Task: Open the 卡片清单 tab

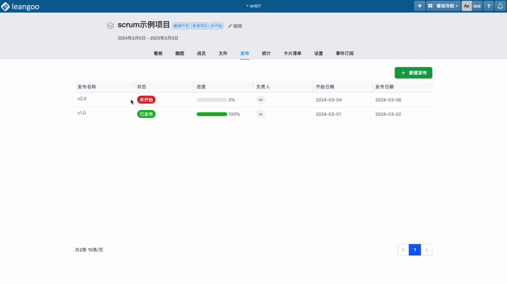Action: click(292, 53)
